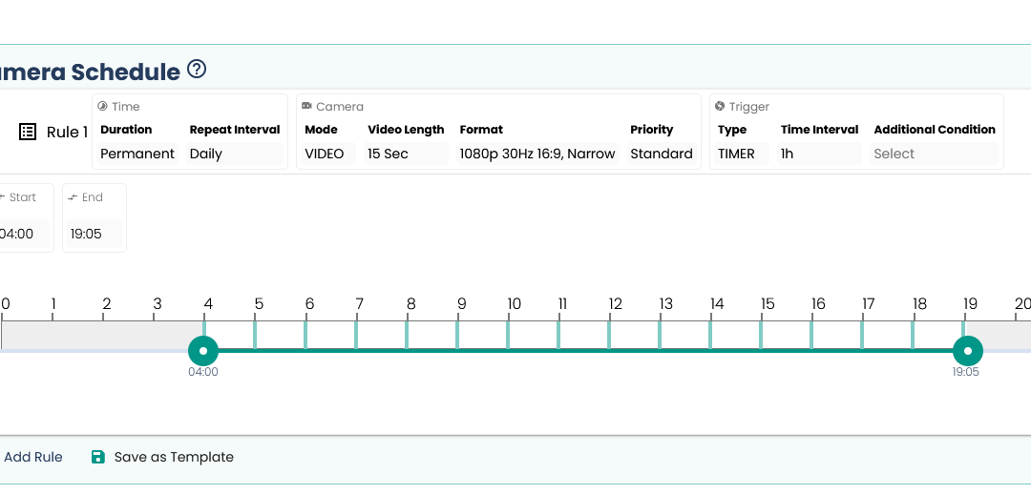Viewport: 1031px width, 494px height.
Task: Open the Trigger Type TIMER dropdown
Action: tap(741, 154)
